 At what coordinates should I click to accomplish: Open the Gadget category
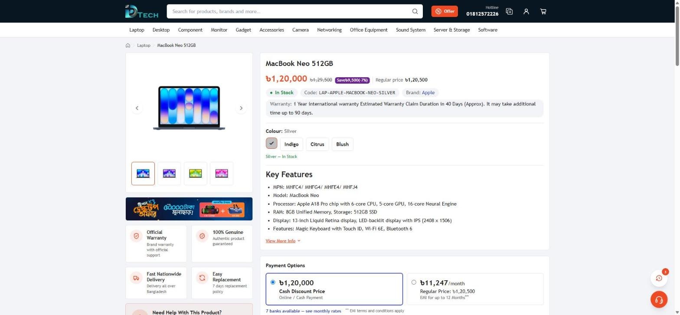(x=243, y=30)
